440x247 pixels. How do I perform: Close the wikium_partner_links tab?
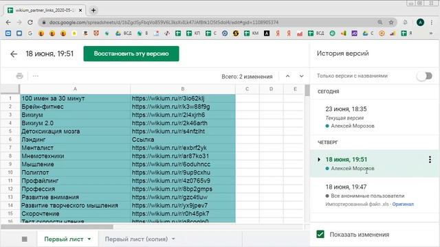(x=80, y=10)
